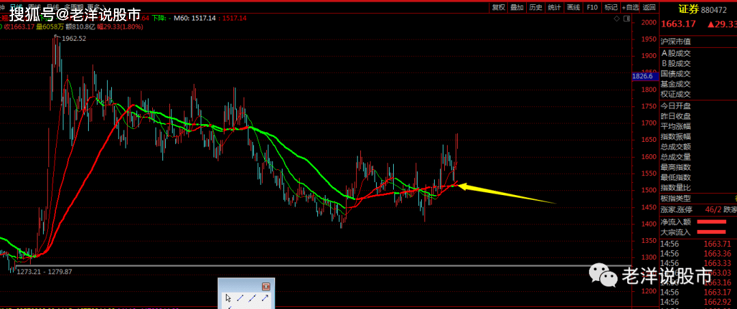Add to watchlist with +自选 button
The image size is (737, 309).
click(630, 8)
